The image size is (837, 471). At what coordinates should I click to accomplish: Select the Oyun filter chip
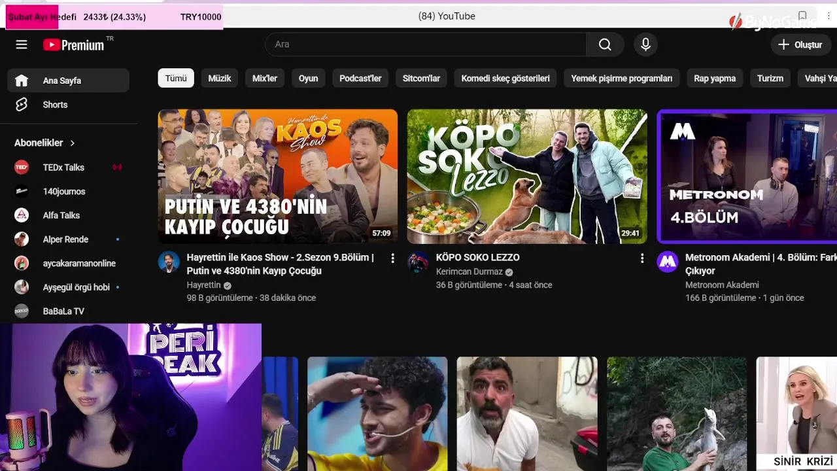308,78
